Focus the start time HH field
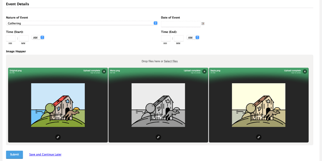The height and width of the screenshot is (161, 322). click(x=11, y=38)
